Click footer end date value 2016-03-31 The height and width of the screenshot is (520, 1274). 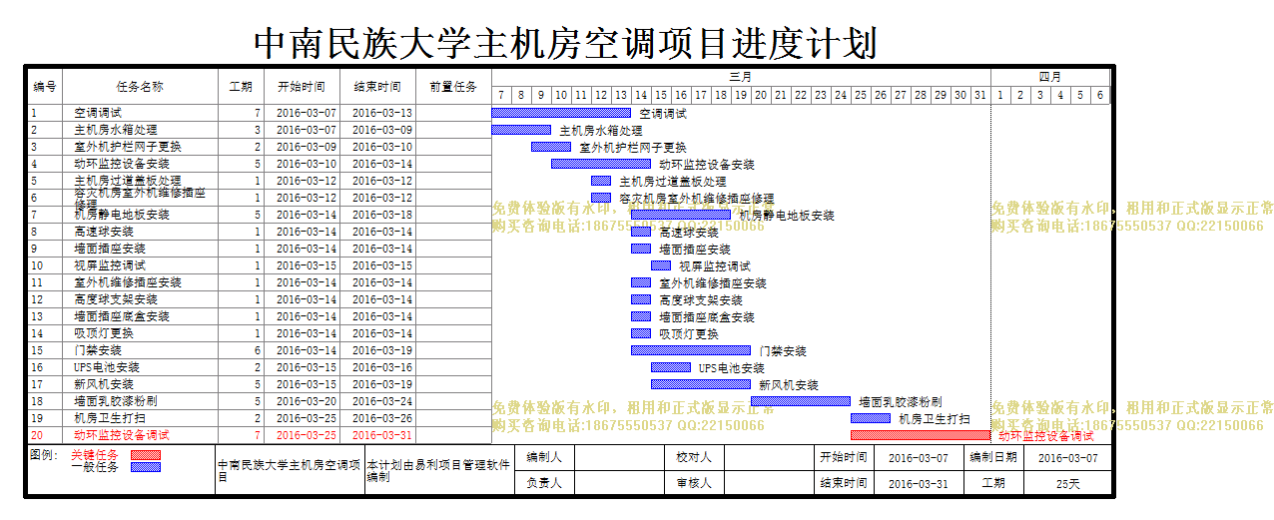919,483
